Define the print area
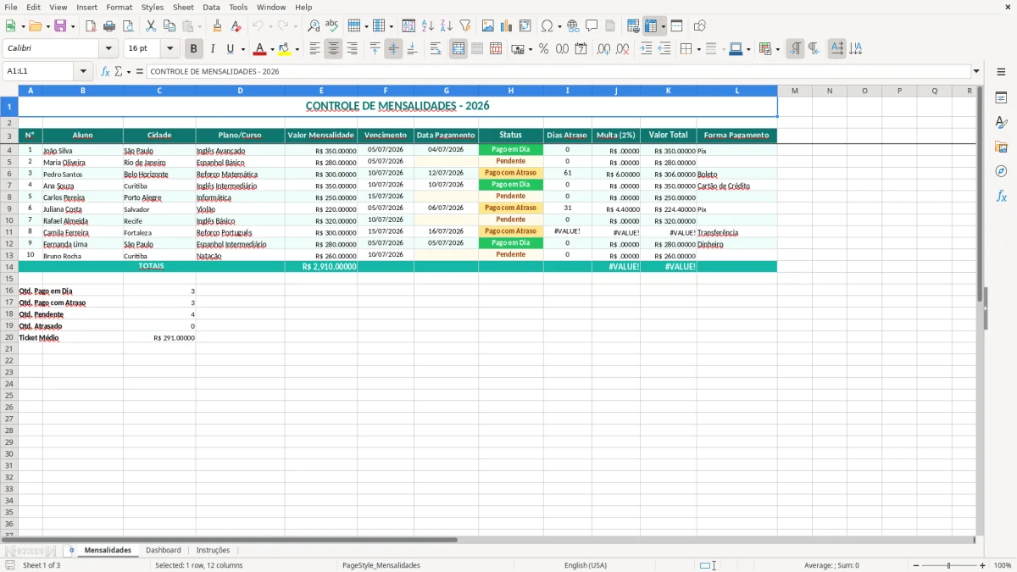 click(633, 26)
